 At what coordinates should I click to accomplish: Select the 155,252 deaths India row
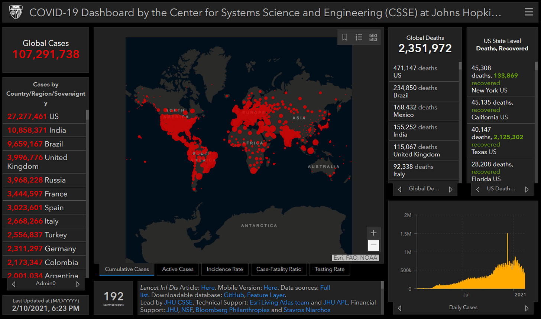click(x=424, y=131)
